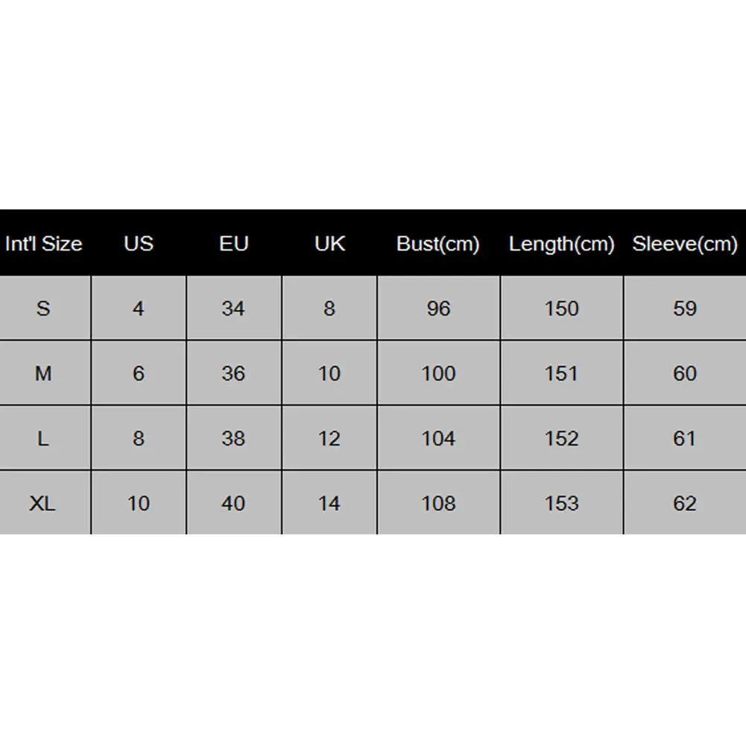
Task: Select EU size 40 in the XL row
Action: click(x=233, y=504)
